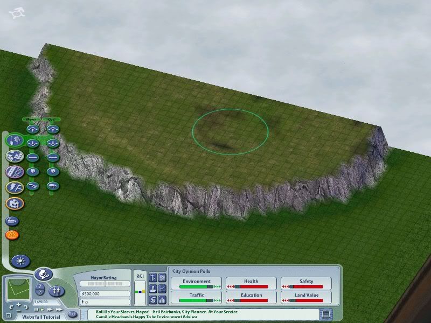
Task: Click the Safety opinion poll
Action: click(x=306, y=284)
